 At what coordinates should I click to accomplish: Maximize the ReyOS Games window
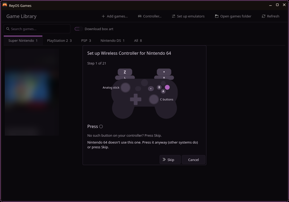pyautogui.click(x=277, y=5)
